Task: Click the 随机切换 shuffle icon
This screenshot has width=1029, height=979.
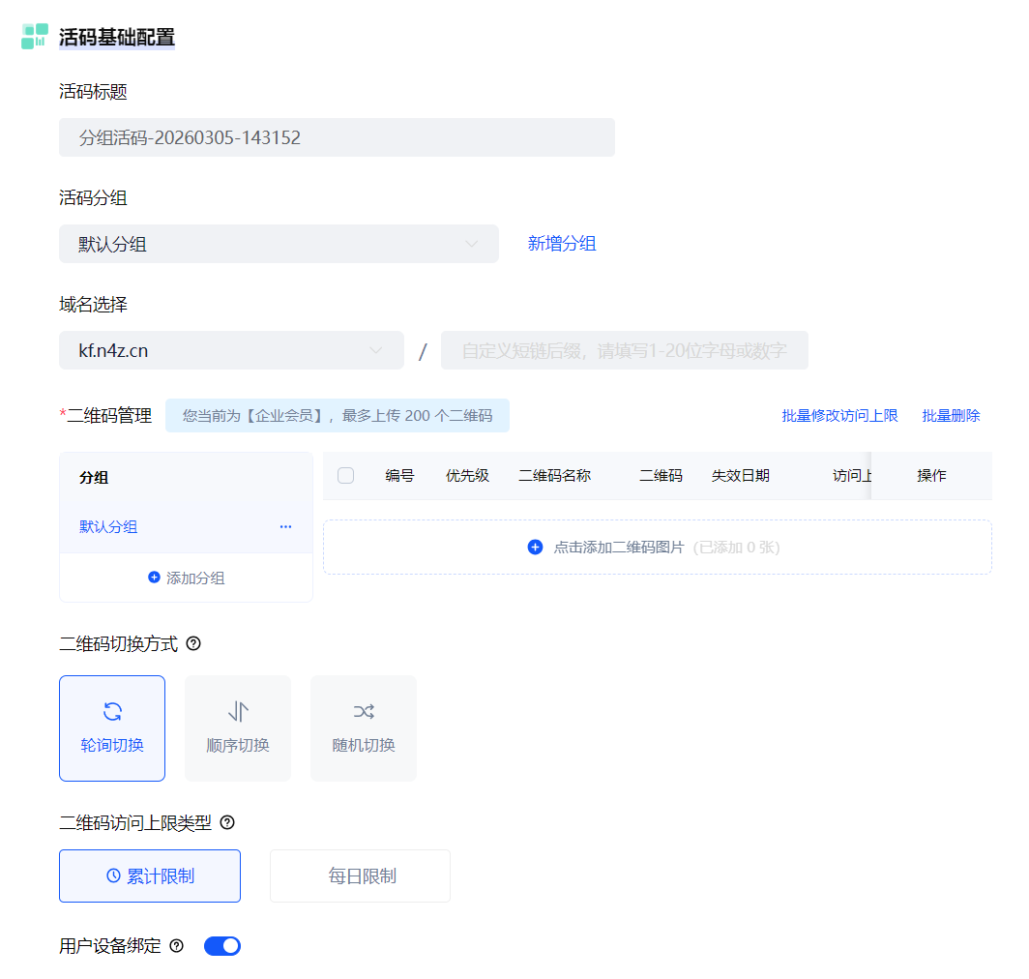Action: pos(364,712)
